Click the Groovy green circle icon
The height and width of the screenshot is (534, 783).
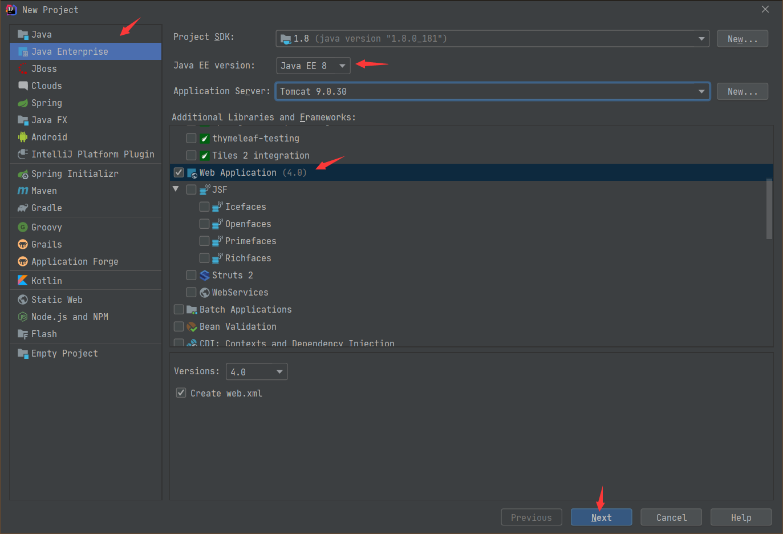[23, 227]
